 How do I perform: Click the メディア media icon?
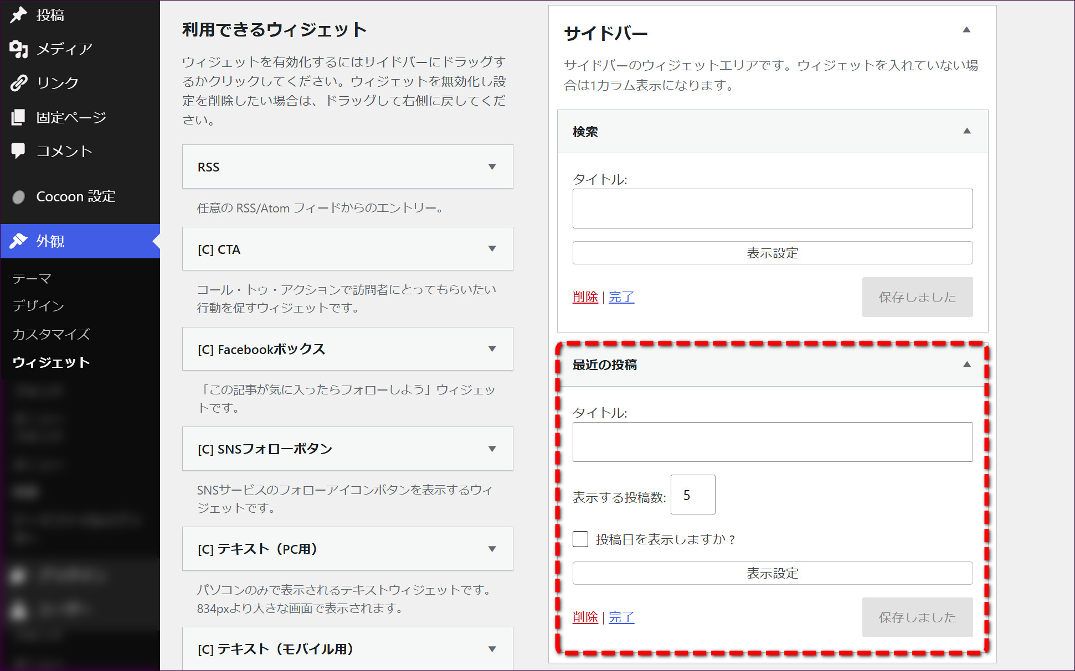tap(18, 49)
